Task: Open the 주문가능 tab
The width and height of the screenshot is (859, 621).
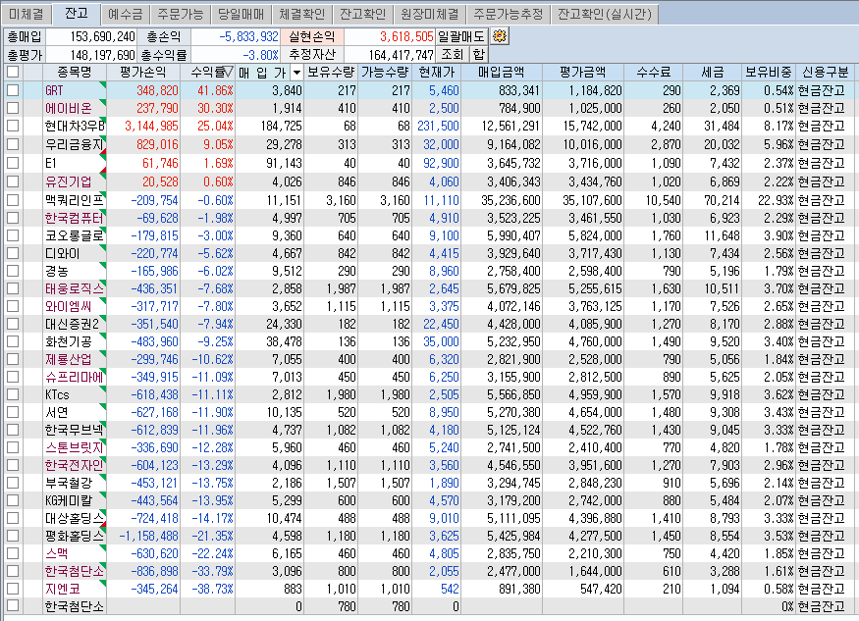Action: click(x=181, y=14)
